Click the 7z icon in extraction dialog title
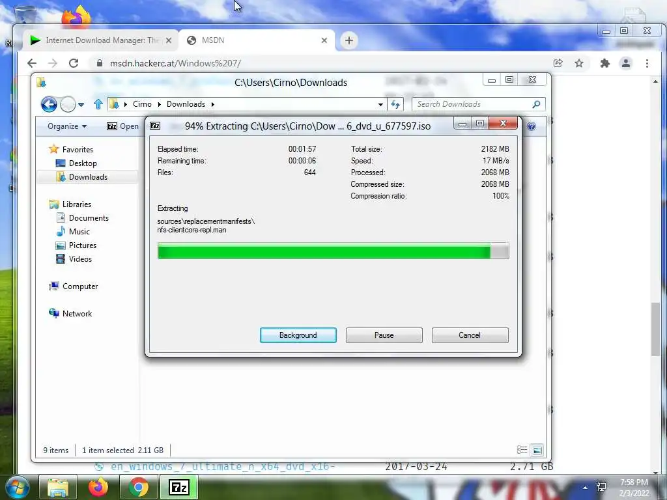The image size is (667, 500). click(x=155, y=126)
